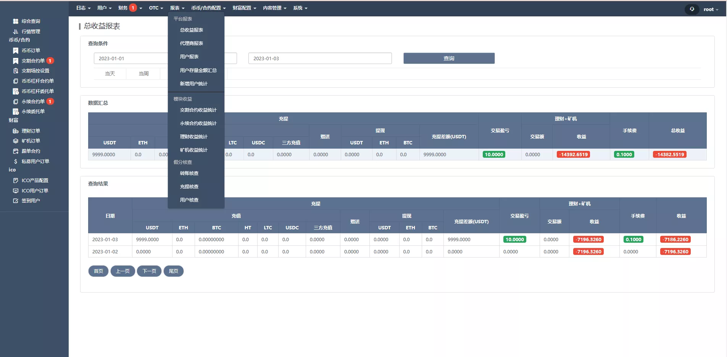Screen dimensions: 727x357
Task: Click the 理财订单 coins icon
Action: click(16, 131)
